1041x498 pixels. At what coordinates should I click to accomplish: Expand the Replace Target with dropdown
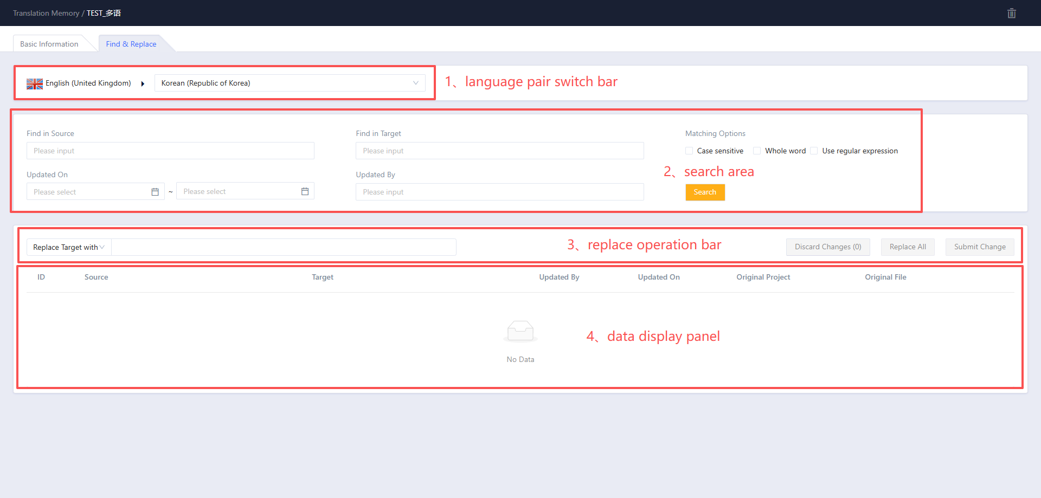(69, 247)
